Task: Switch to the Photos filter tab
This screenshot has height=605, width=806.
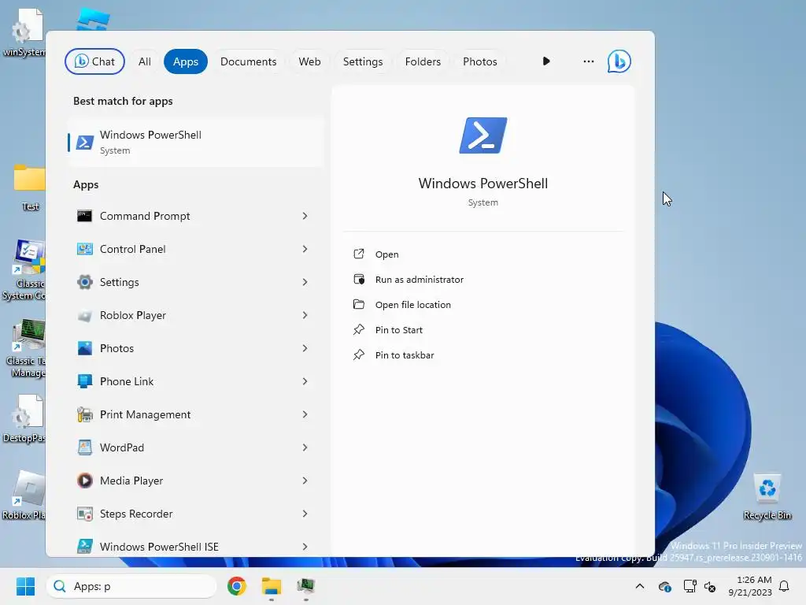Action: (x=479, y=61)
